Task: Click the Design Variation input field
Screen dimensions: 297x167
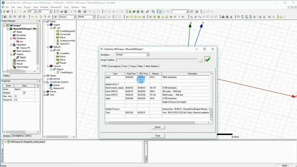Action: click(x=157, y=60)
